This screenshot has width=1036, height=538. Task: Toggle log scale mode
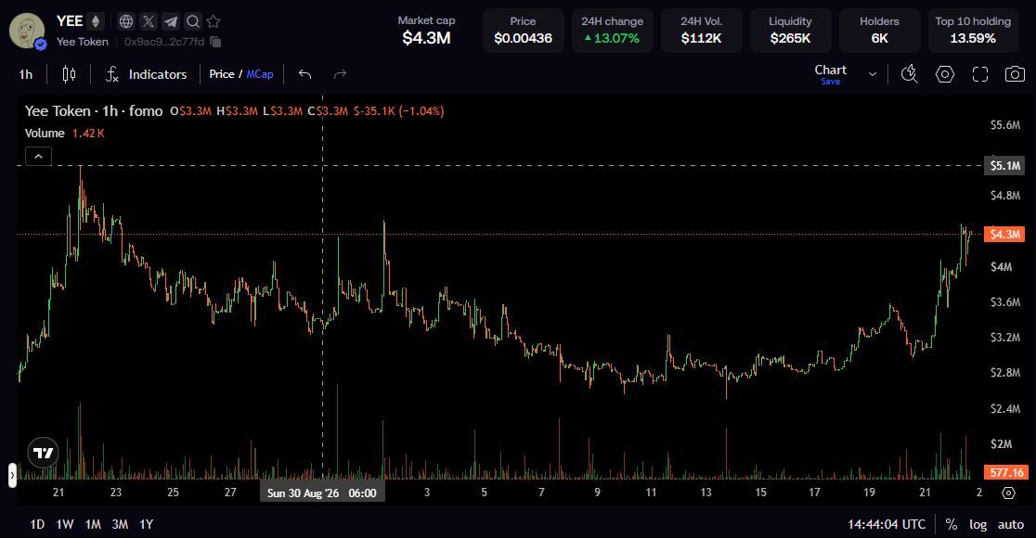tap(978, 524)
